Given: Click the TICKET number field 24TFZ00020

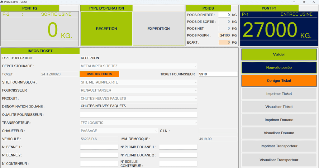Looking at the screenshot, I should 60,74.
